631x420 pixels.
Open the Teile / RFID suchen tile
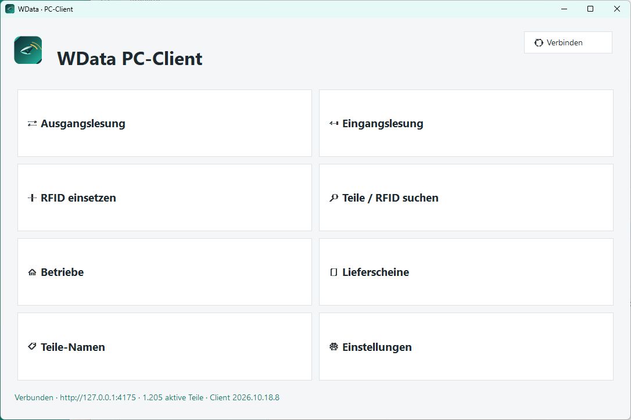click(466, 198)
